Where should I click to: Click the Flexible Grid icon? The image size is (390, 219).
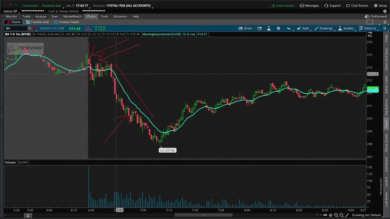click(28, 22)
